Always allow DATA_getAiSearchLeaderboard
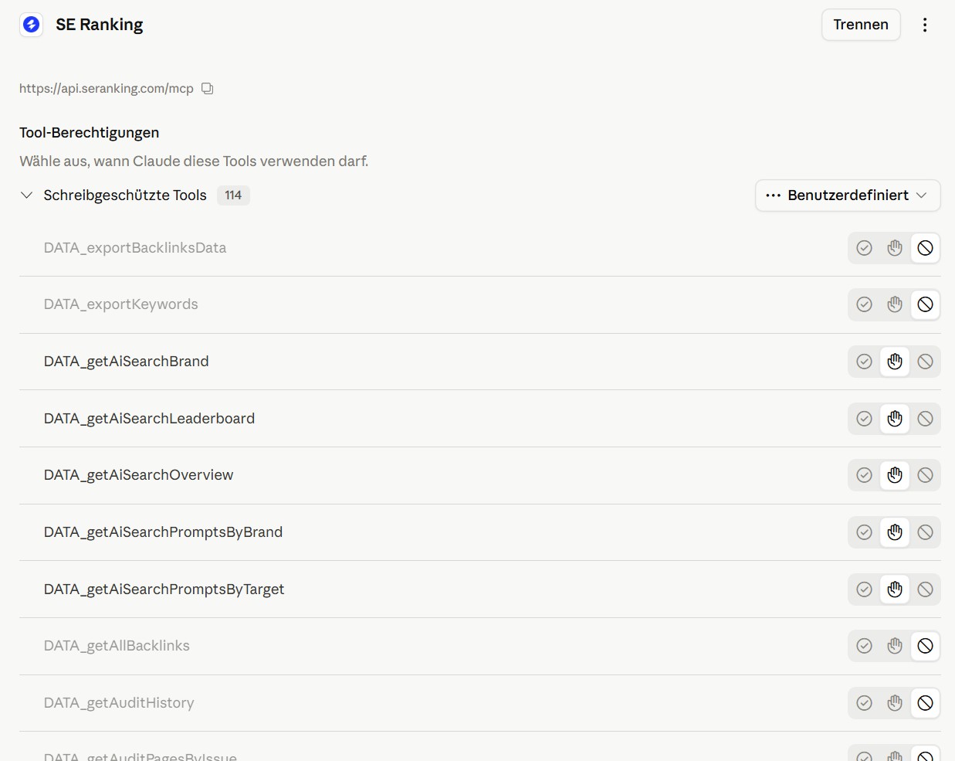 [x=865, y=419]
